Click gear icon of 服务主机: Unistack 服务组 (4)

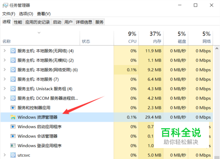pos(13,89)
